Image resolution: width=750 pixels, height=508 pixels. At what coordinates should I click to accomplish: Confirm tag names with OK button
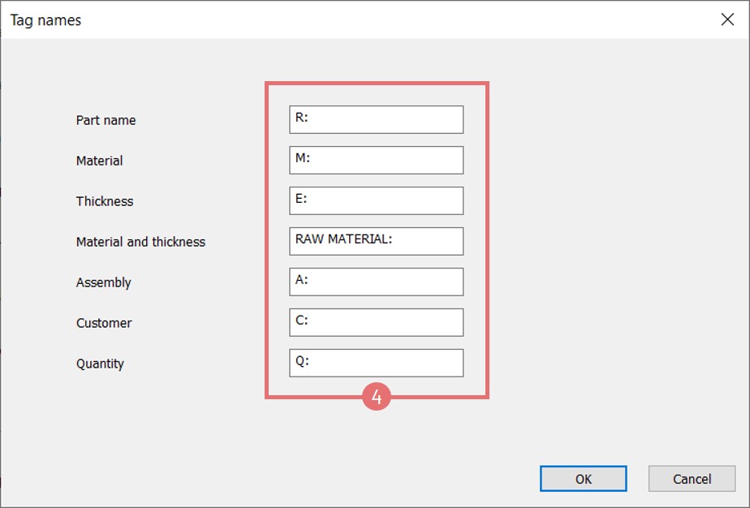point(583,479)
